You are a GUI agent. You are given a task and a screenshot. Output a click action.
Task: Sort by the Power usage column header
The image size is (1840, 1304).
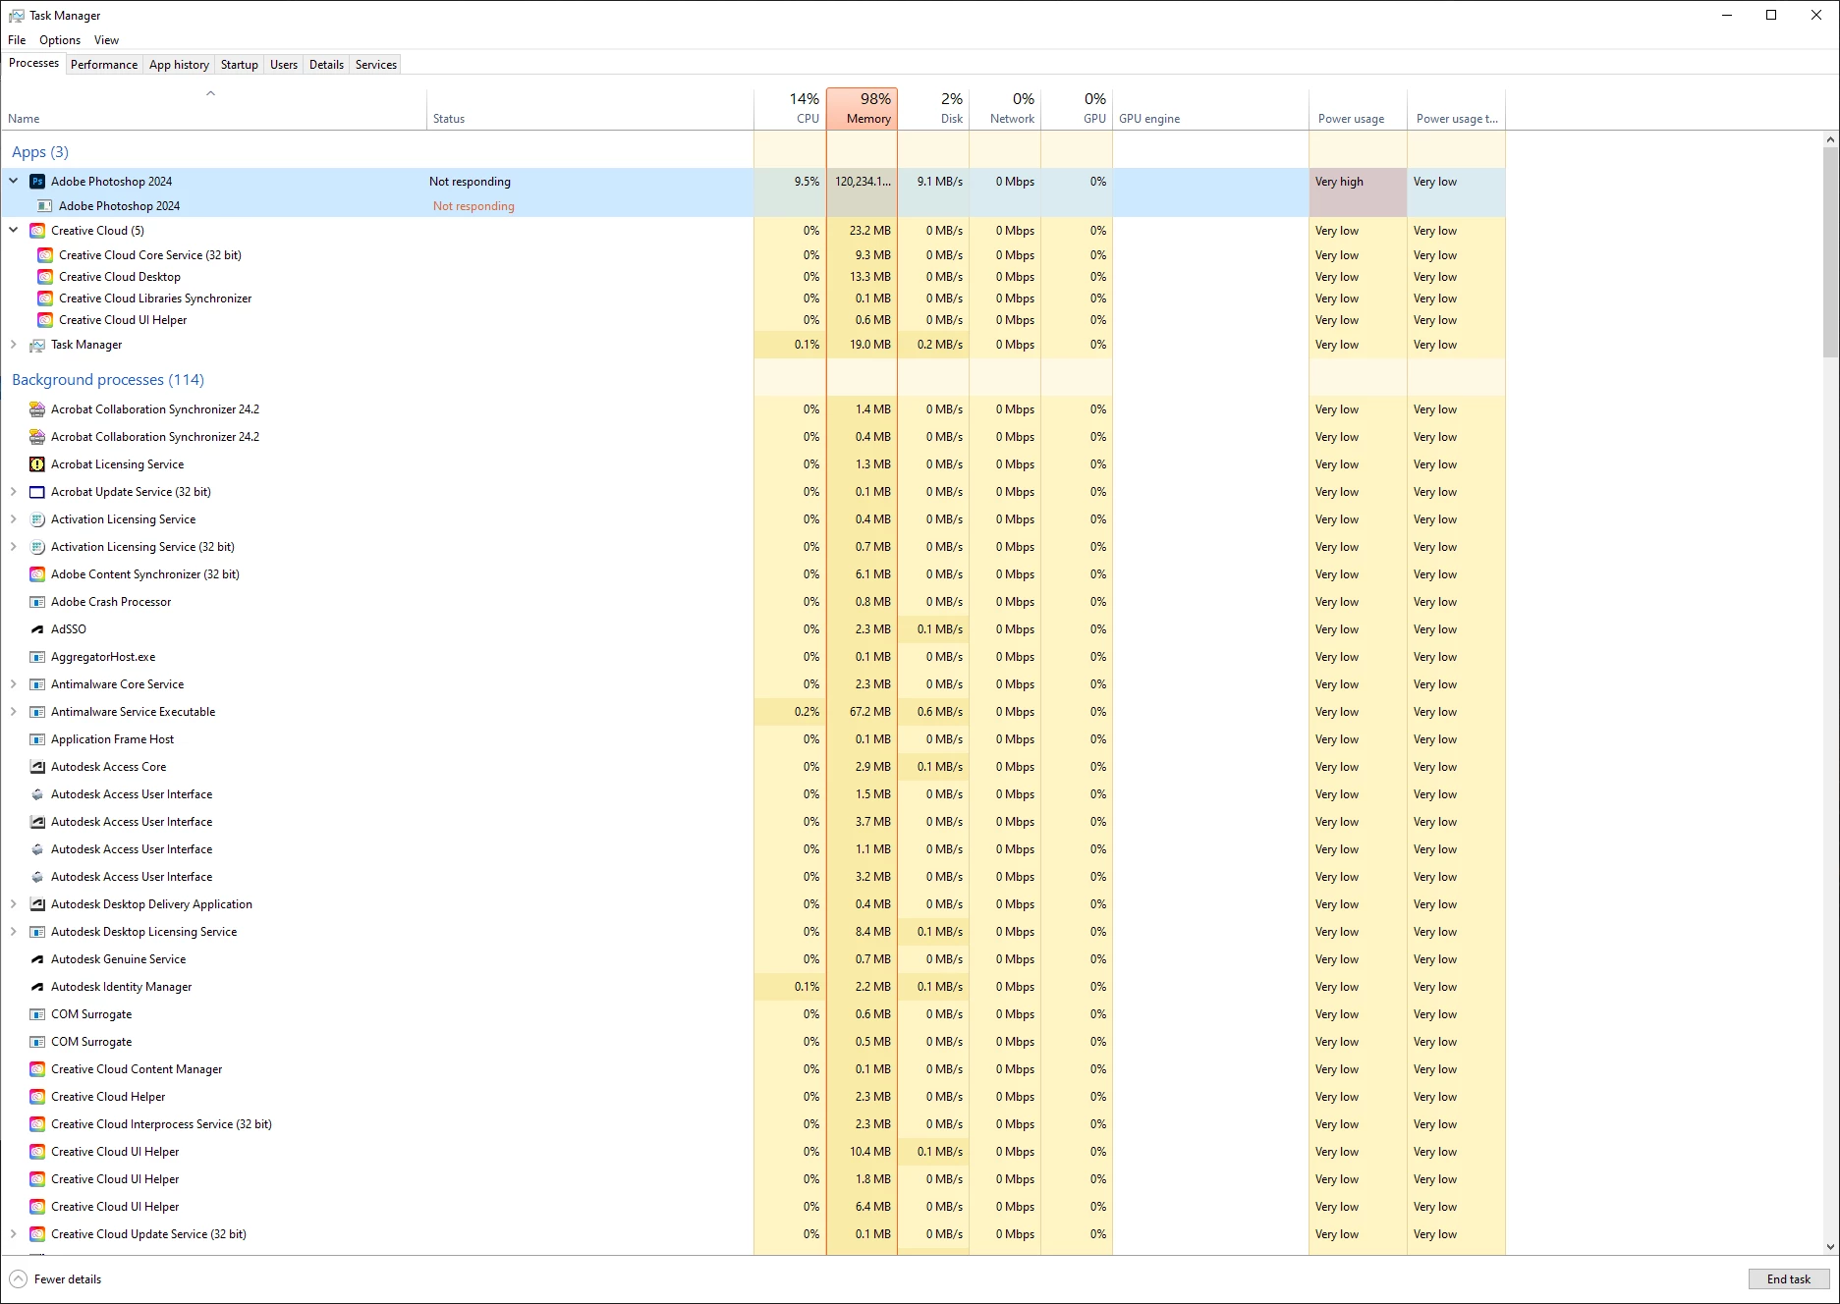coord(1358,109)
